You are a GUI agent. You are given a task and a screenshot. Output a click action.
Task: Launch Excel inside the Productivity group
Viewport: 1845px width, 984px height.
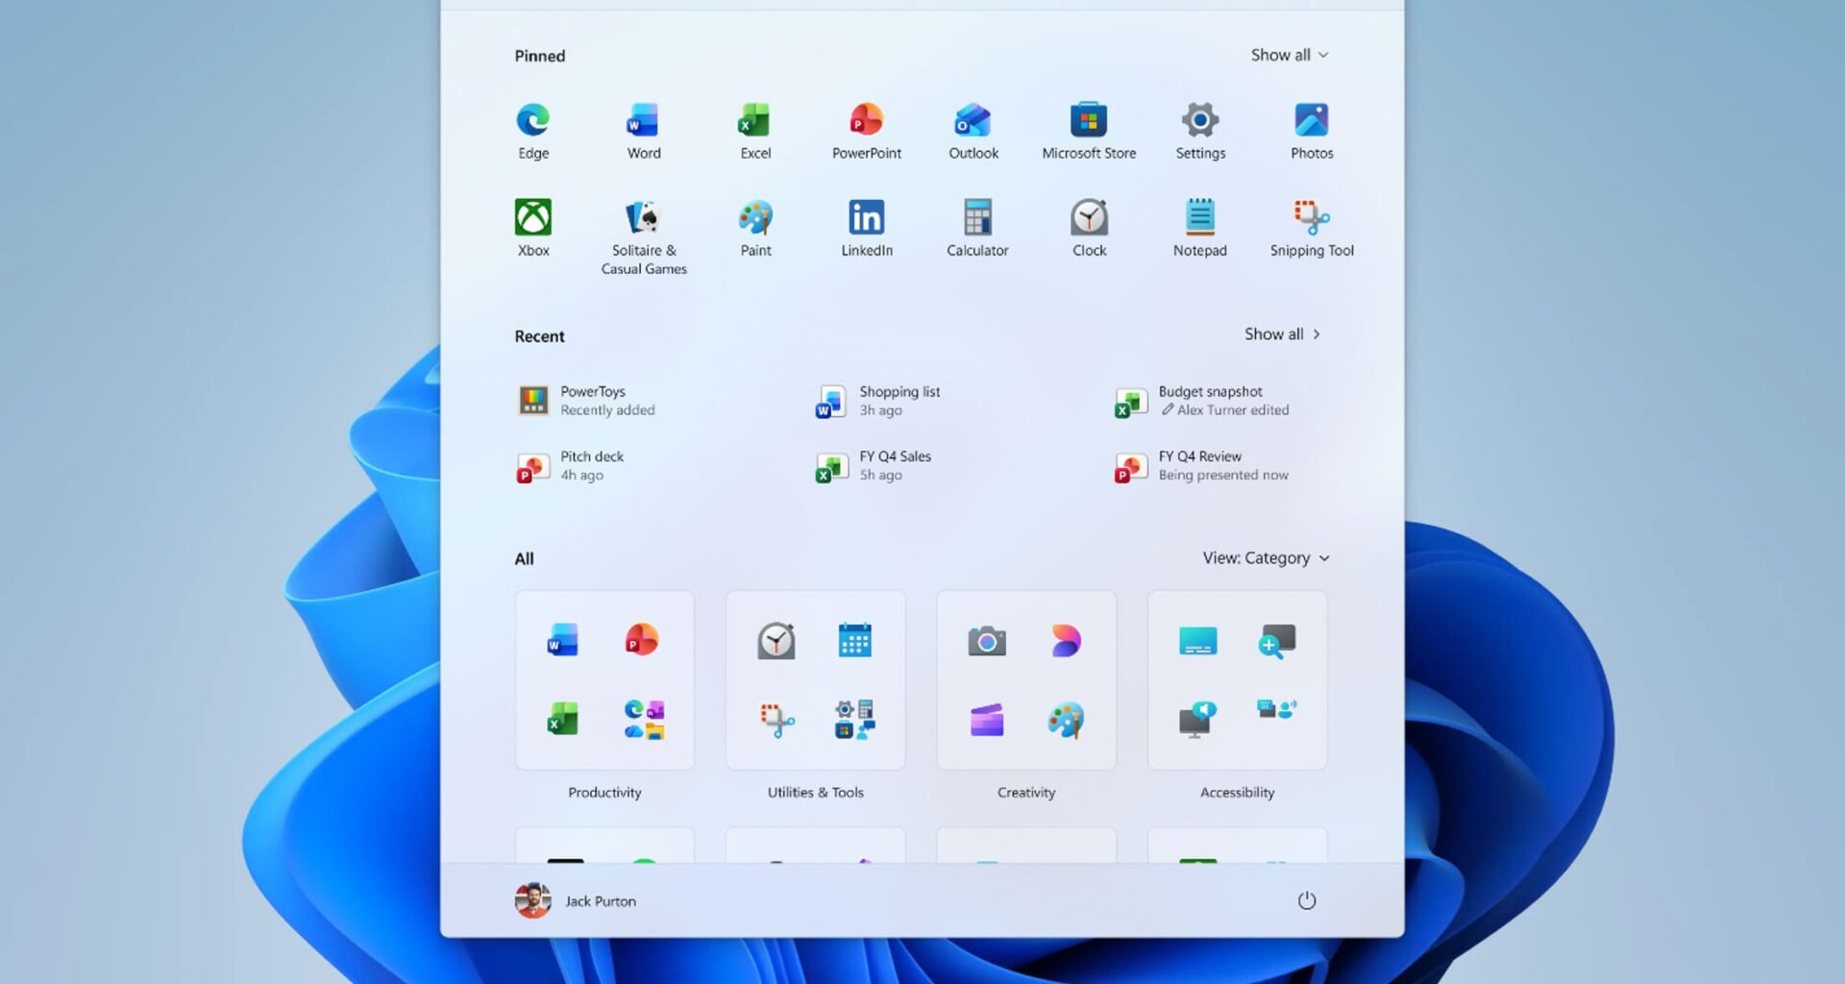562,719
